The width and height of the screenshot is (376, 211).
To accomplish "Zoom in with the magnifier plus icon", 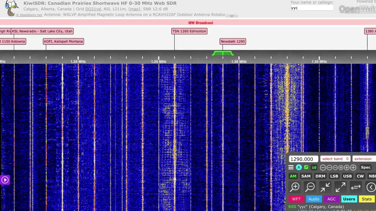I will [295, 187].
